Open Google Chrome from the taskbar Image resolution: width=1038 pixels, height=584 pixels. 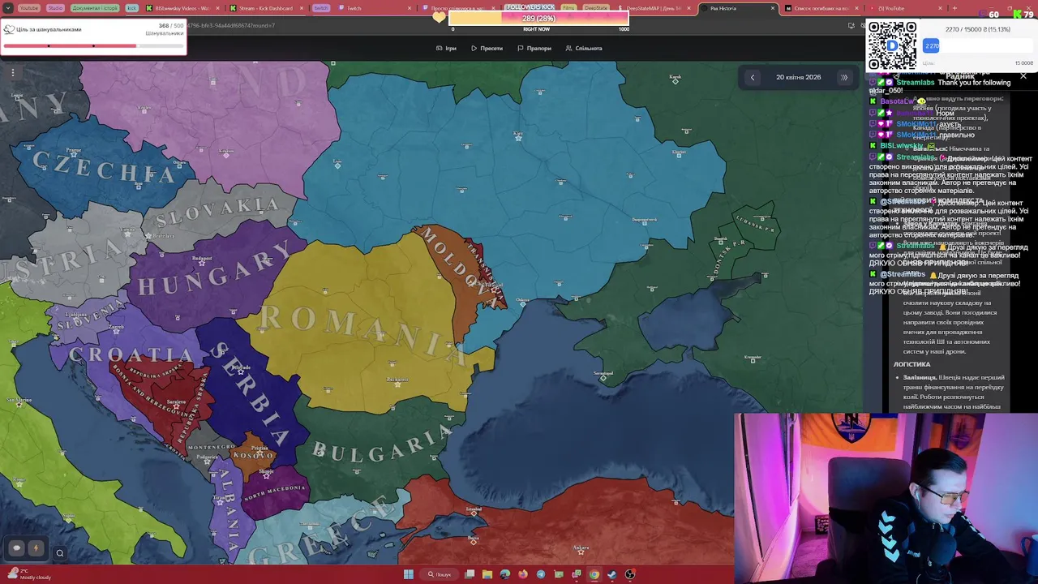click(x=594, y=574)
